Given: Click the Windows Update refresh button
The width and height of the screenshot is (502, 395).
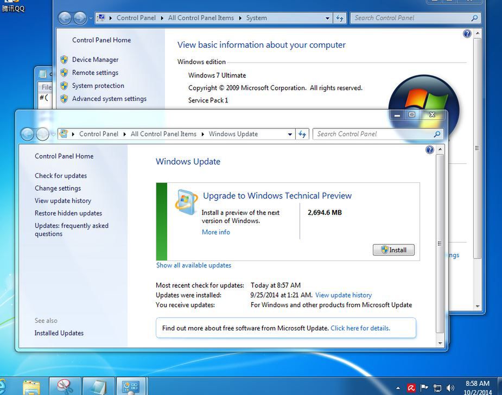Looking at the screenshot, I should (302, 134).
